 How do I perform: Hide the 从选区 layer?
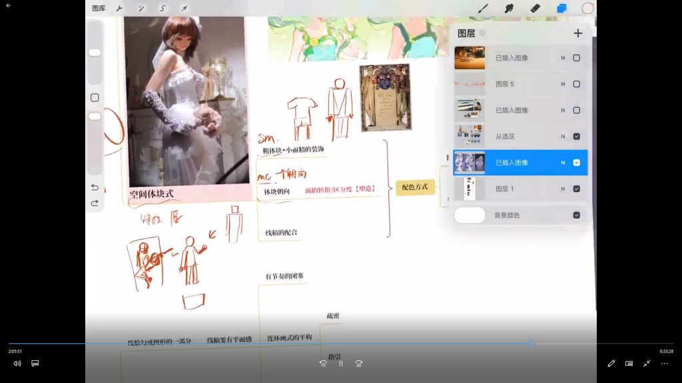coord(576,136)
